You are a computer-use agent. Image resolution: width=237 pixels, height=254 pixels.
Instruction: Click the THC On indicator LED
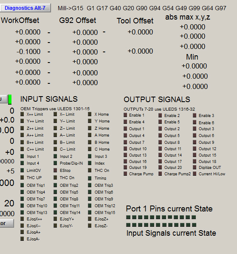pos(90,170)
